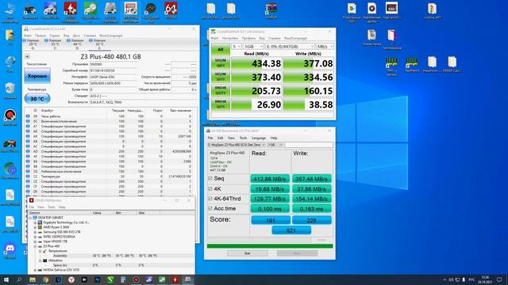Open the Настройки menu in CrystalDiskMark

coord(230,38)
